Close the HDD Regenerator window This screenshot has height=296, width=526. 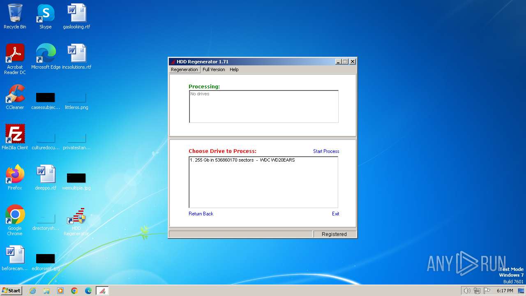click(x=352, y=62)
